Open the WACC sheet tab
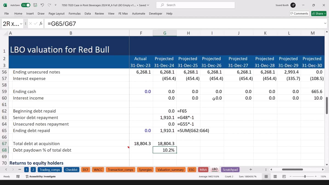The image size is (329, 185). point(98,170)
